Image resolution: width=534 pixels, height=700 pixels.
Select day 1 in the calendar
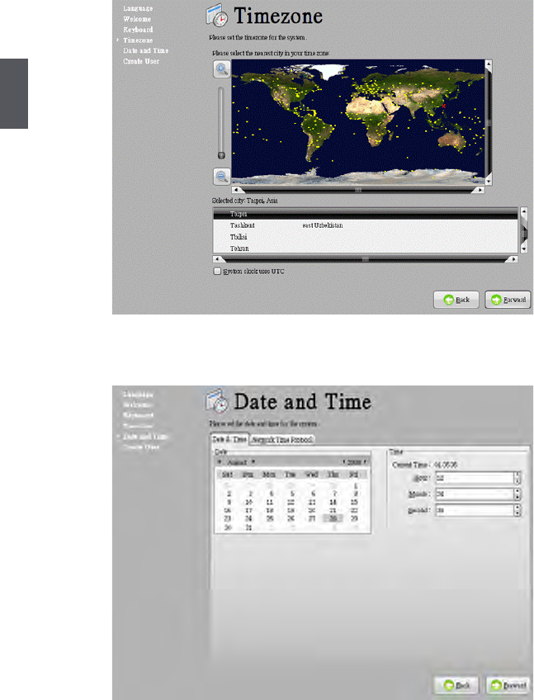[x=356, y=485]
